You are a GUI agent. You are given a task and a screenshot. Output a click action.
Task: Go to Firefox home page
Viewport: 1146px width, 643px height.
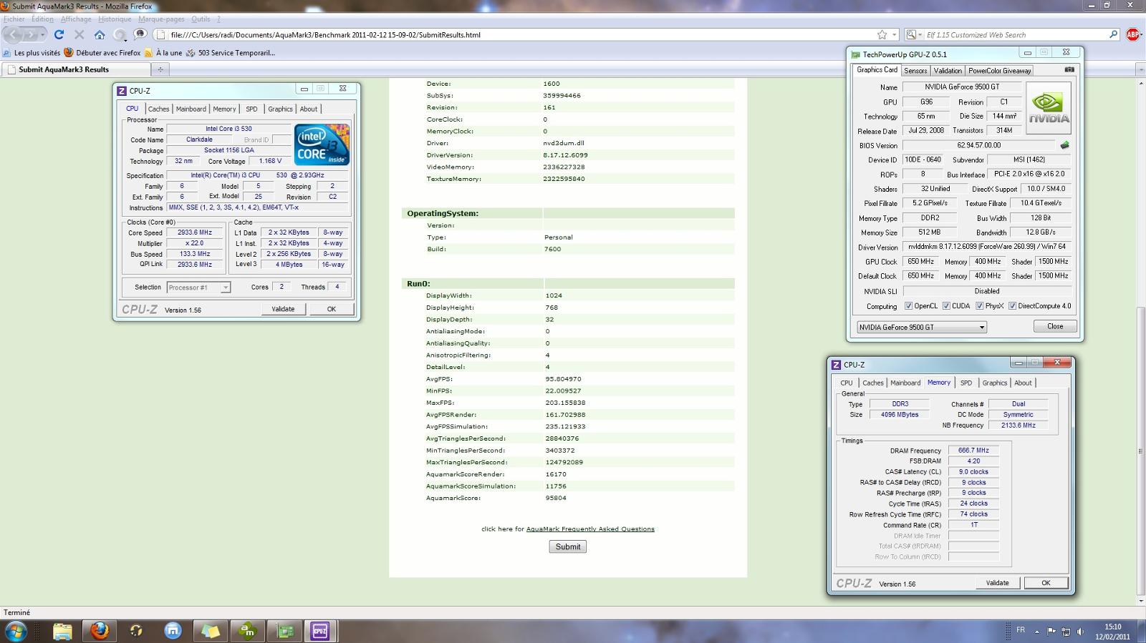(x=100, y=34)
